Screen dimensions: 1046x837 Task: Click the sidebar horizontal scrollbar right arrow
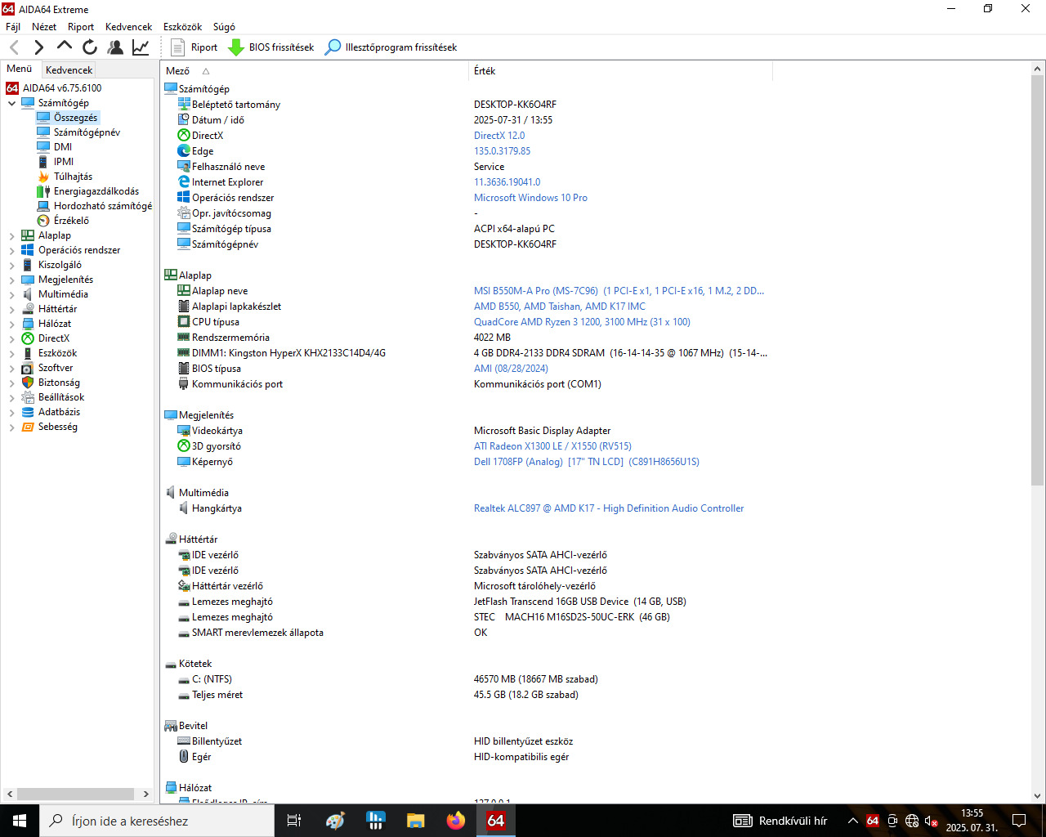point(146,794)
